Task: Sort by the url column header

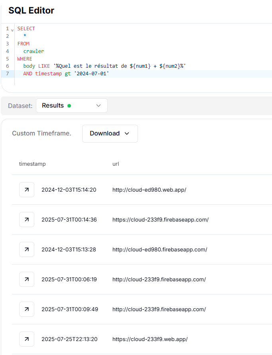Action: pyautogui.click(x=116, y=164)
